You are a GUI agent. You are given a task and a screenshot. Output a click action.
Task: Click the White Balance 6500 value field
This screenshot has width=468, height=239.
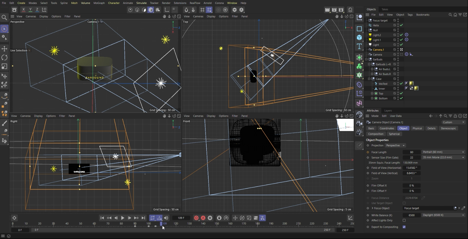412,215
